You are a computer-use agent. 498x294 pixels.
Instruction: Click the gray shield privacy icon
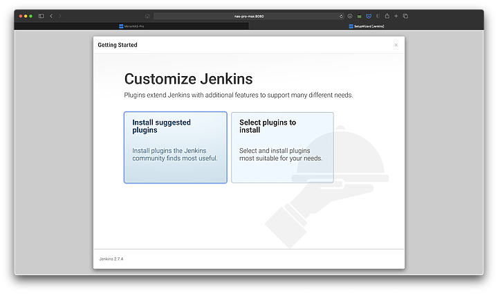coord(378,16)
